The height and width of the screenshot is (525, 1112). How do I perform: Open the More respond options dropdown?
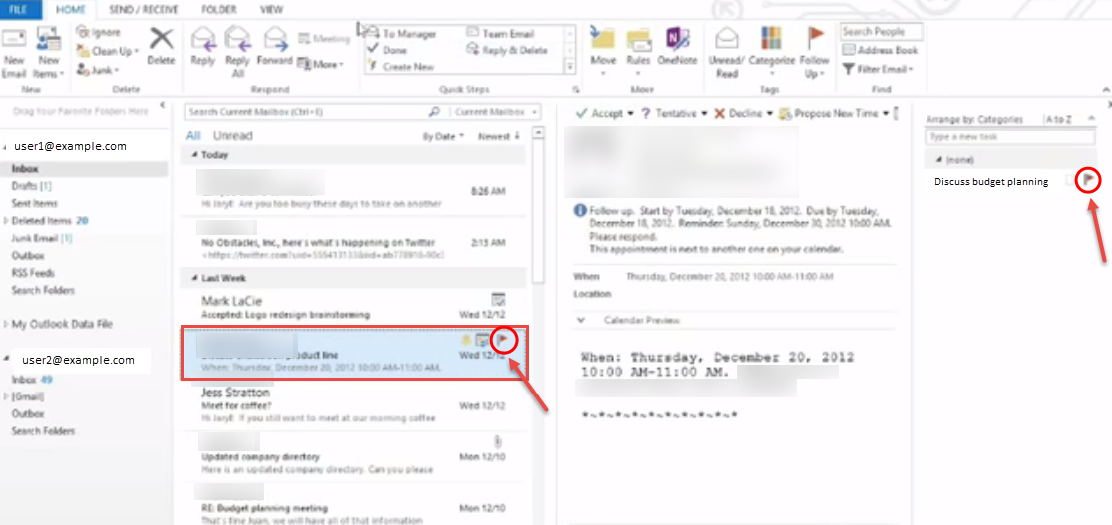[x=320, y=64]
